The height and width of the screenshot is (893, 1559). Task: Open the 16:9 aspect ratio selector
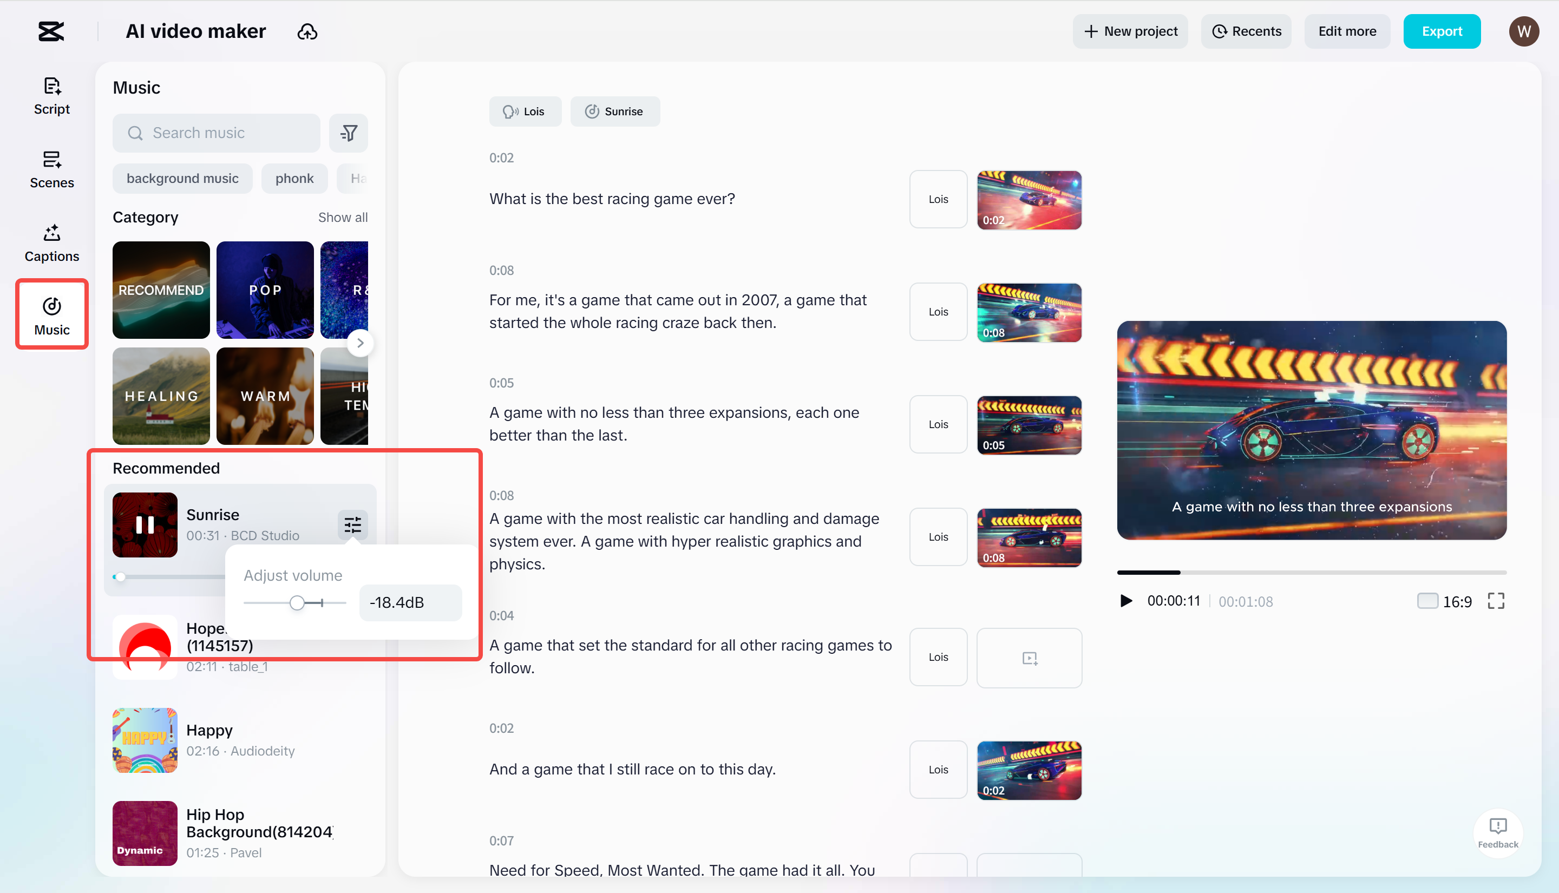click(x=1444, y=601)
